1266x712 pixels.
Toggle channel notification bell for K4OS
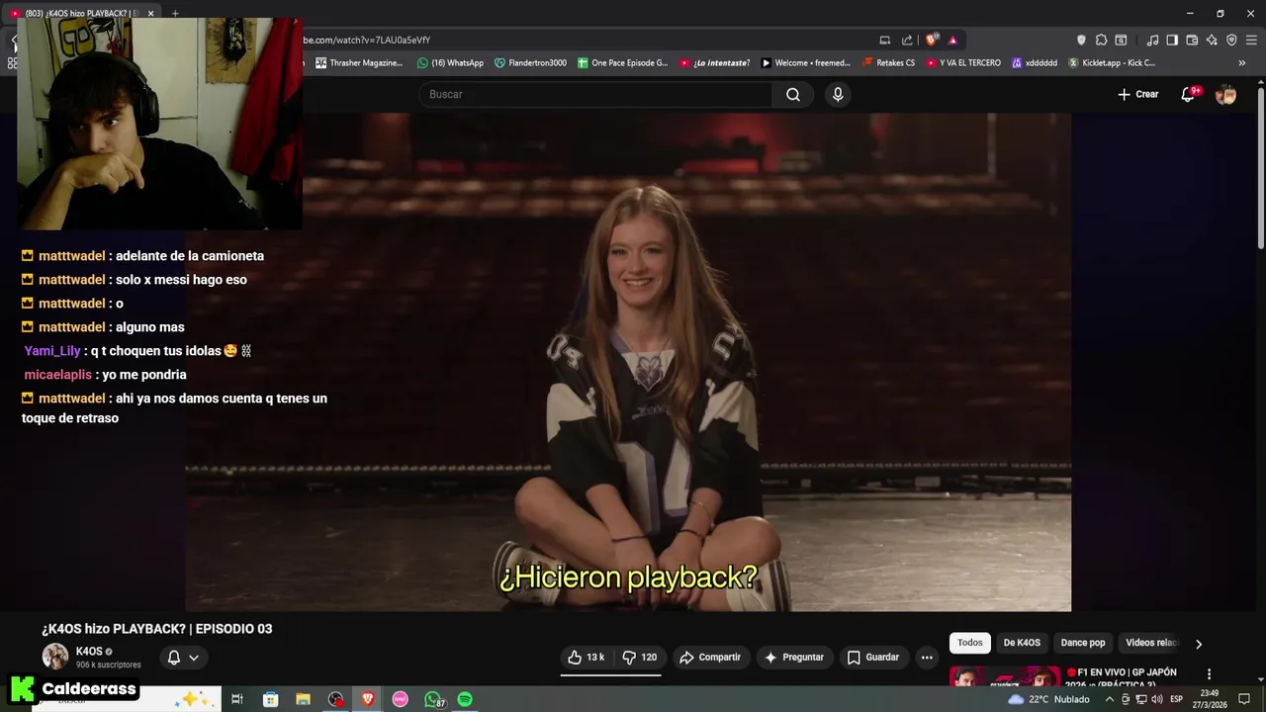[174, 657]
